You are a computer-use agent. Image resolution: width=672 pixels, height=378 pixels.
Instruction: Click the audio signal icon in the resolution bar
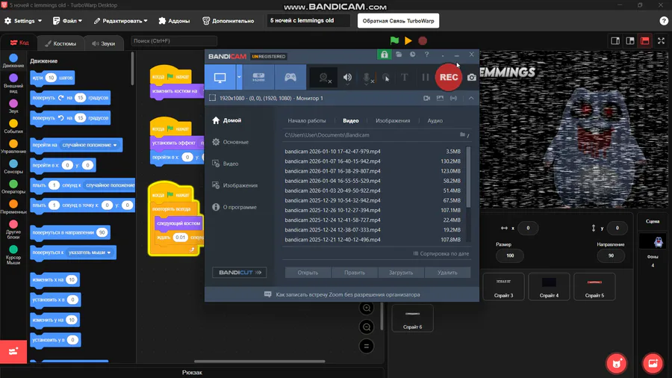[x=453, y=98]
